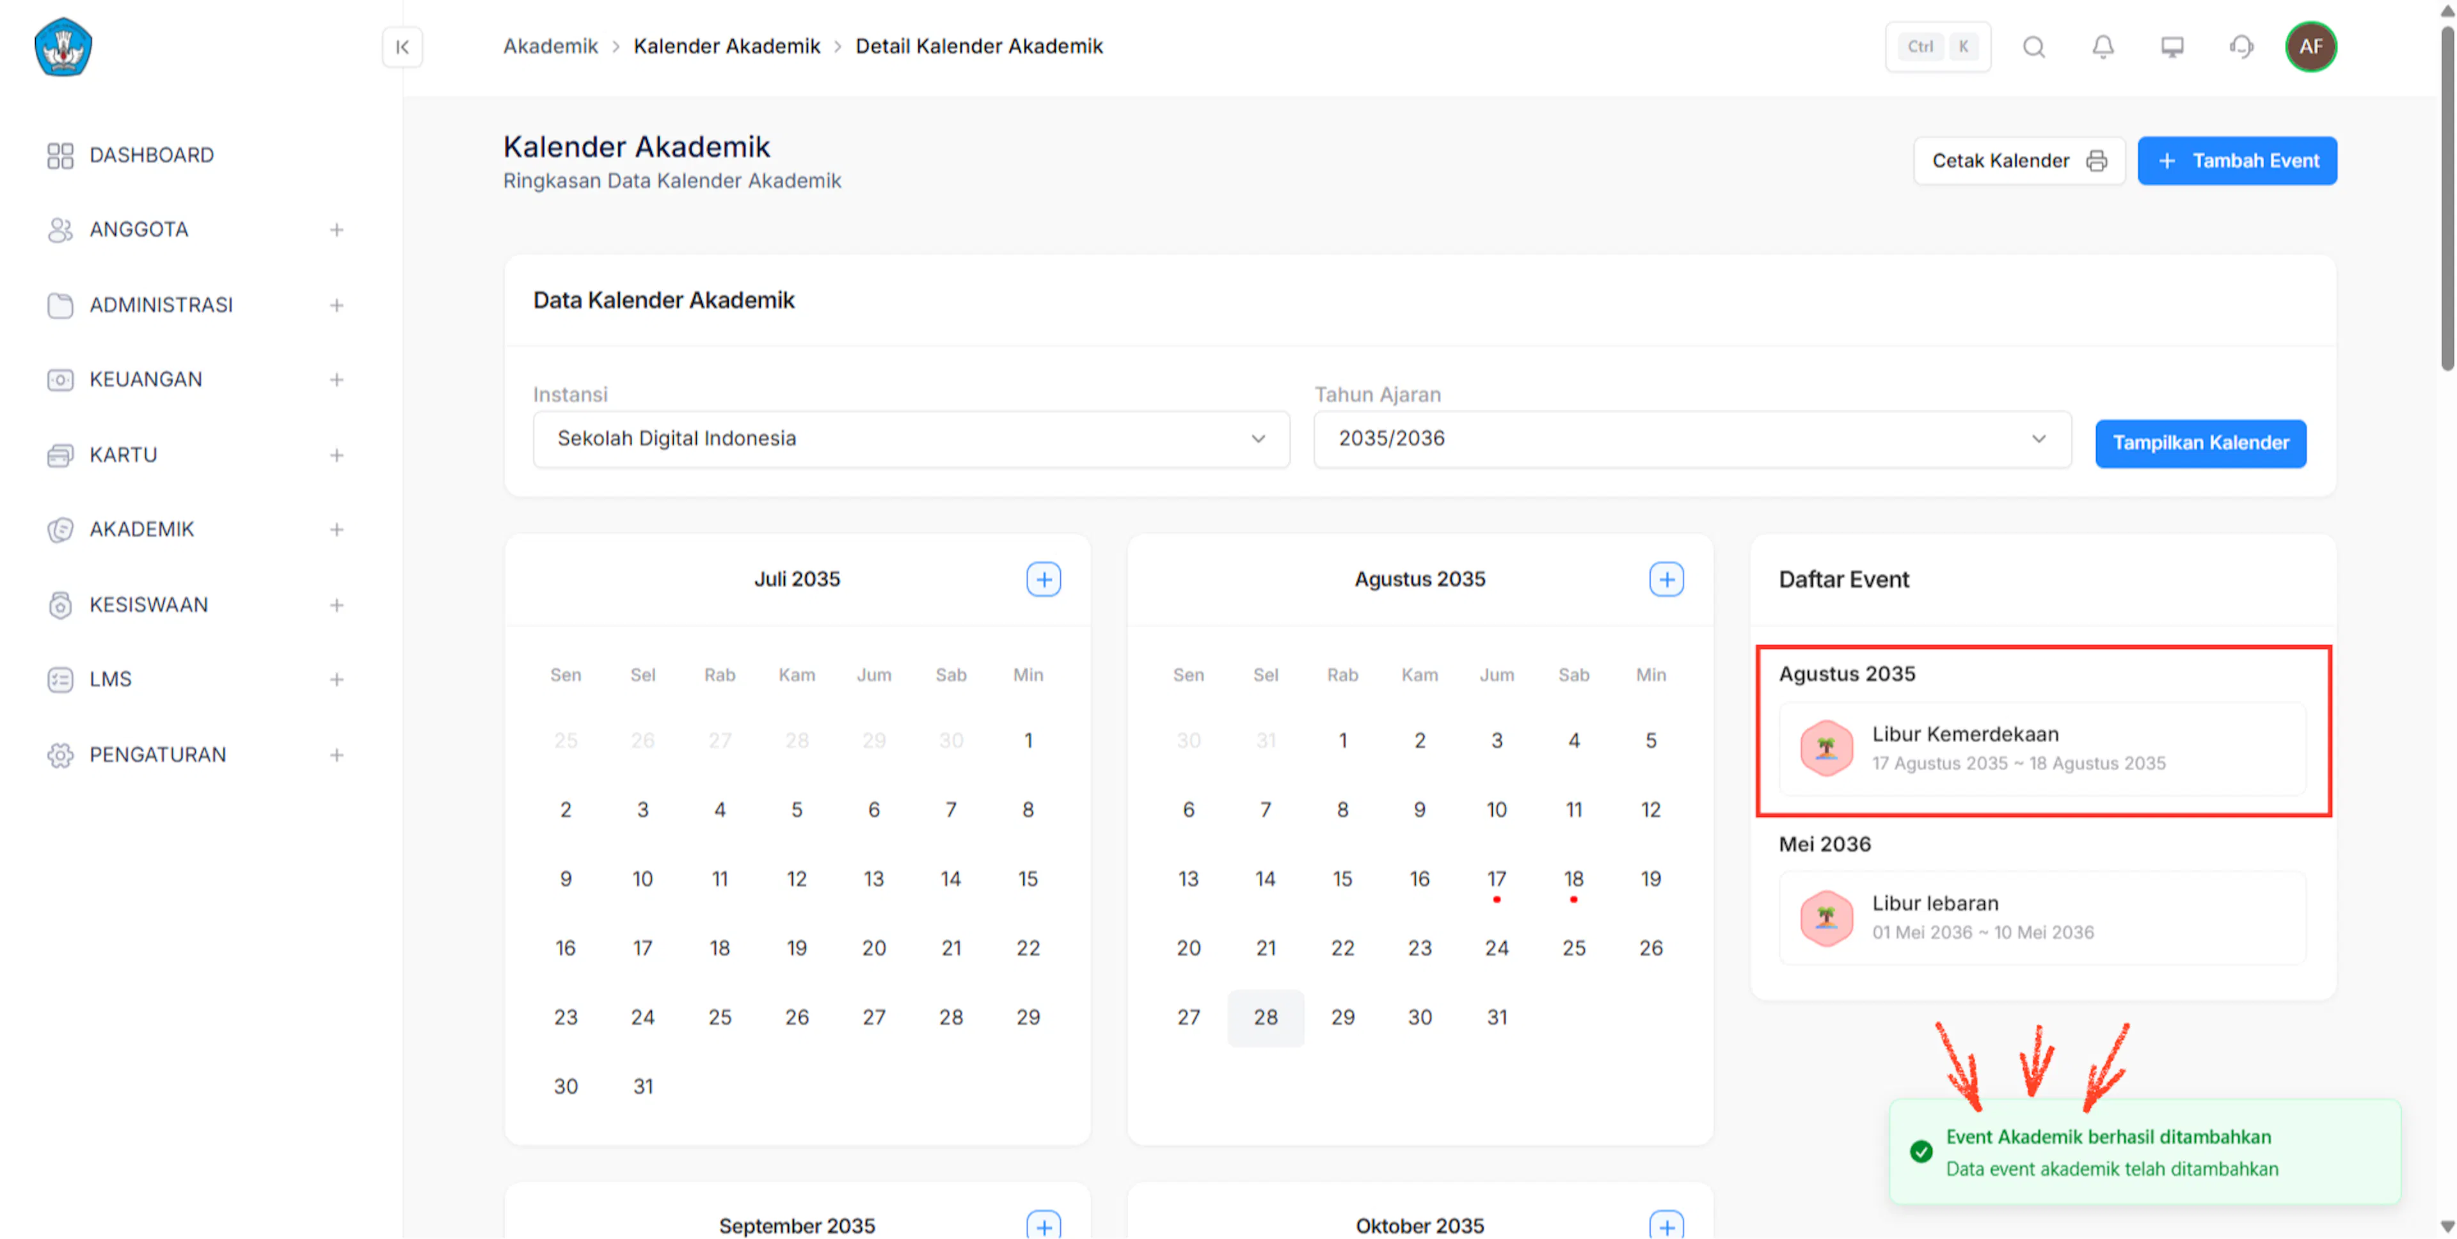
Task: Open the Instansi dropdown
Action: pos(911,439)
